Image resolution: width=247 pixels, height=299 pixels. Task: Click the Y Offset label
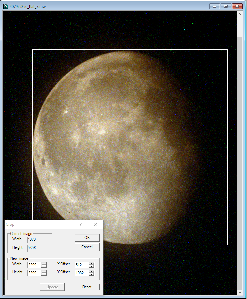[x=63, y=272]
